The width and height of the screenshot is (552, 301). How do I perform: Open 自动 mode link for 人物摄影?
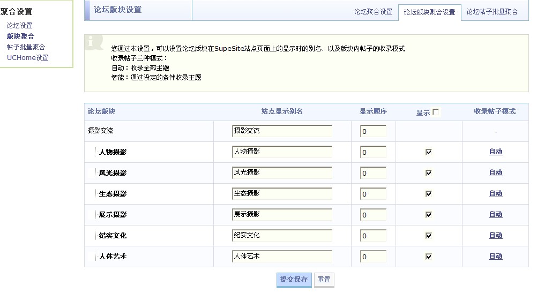click(x=496, y=152)
